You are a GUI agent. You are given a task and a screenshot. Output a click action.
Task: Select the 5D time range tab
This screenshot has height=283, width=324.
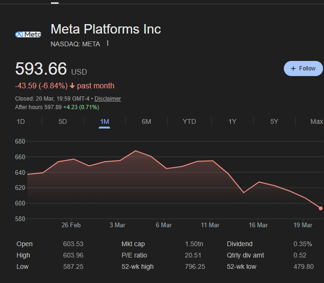point(62,121)
